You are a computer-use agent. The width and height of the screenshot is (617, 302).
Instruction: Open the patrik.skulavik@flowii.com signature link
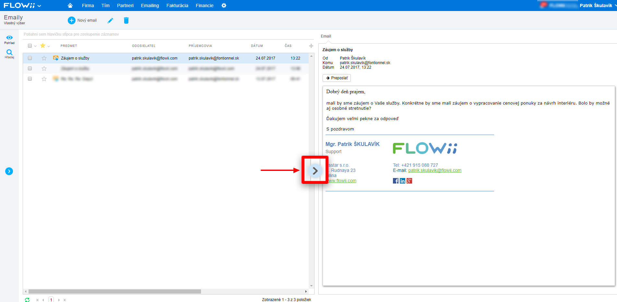point(435,170)
